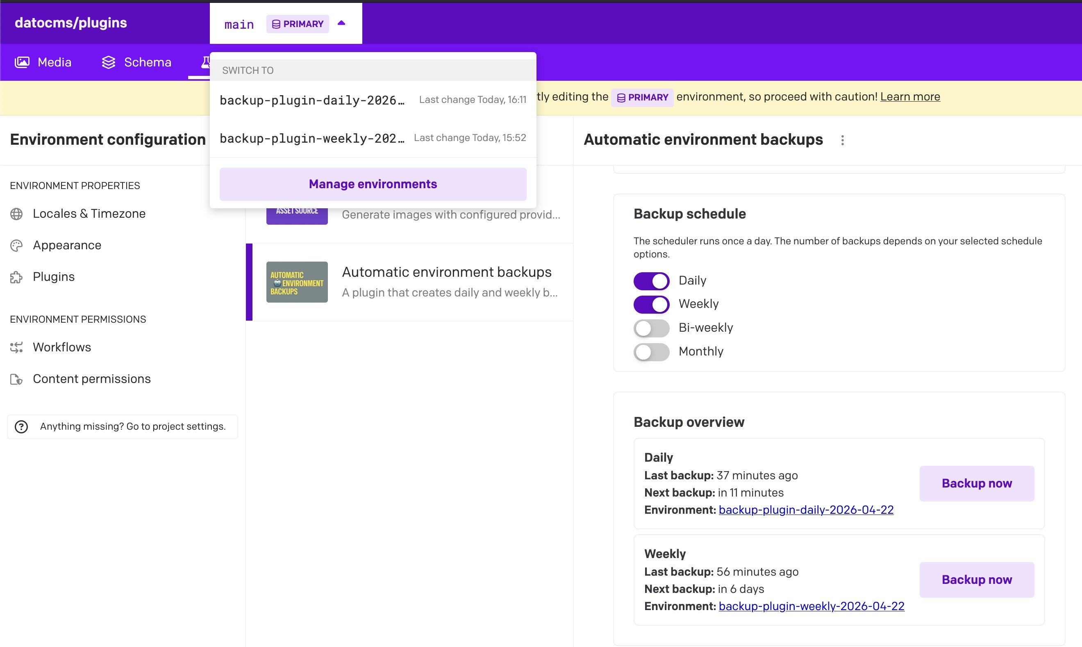Click the flask icon tab in navigation
1082x647 pixels.
click(x=205, y=62)
